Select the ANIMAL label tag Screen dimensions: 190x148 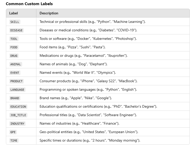point(15,64)
